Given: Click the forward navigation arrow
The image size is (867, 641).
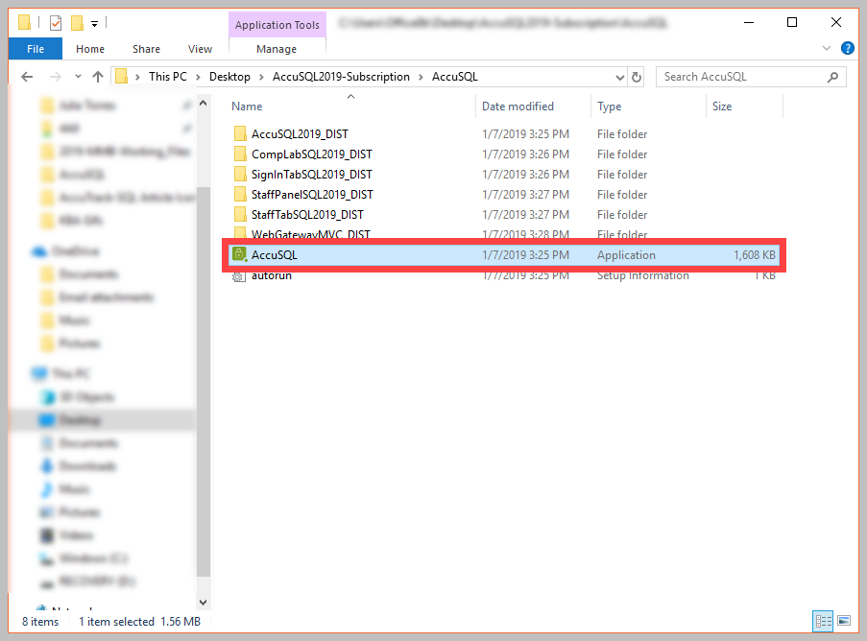Looking at the screenshot, I should pos(56,77).
